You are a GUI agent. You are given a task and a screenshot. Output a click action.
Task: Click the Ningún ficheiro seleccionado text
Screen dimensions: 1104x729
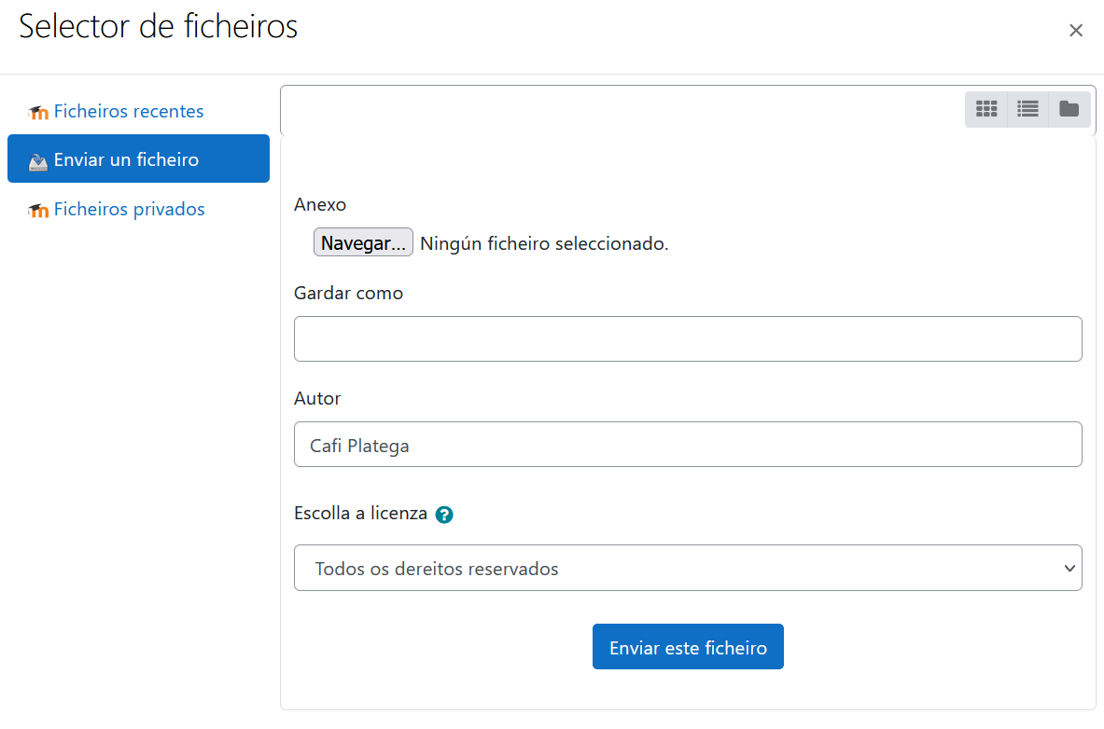[544, 244]
